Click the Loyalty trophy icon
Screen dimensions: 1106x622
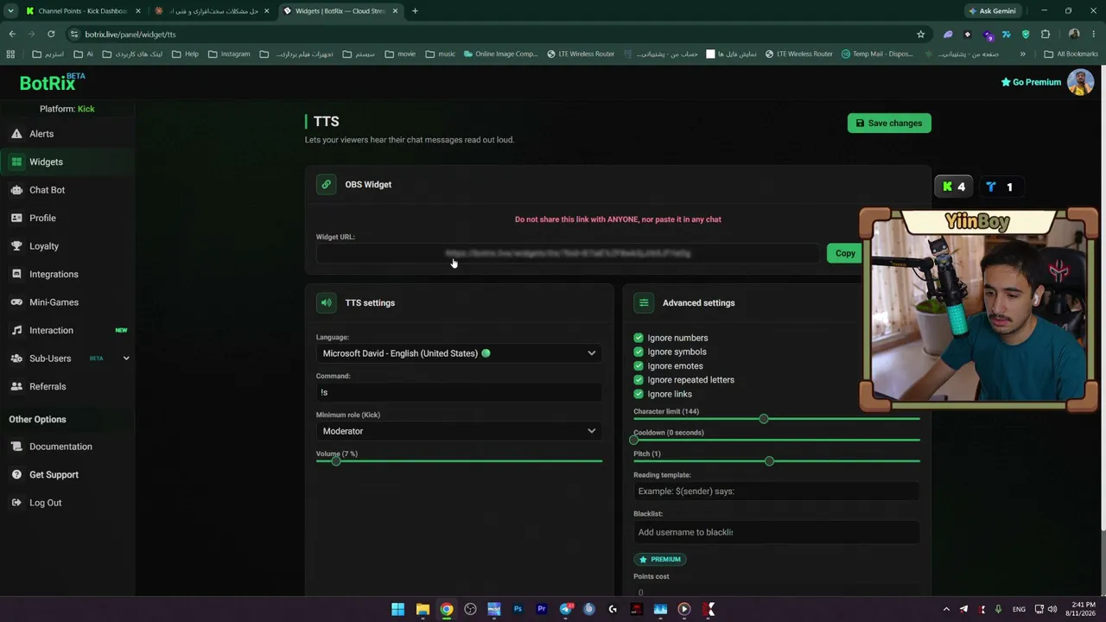click(16, 246)
